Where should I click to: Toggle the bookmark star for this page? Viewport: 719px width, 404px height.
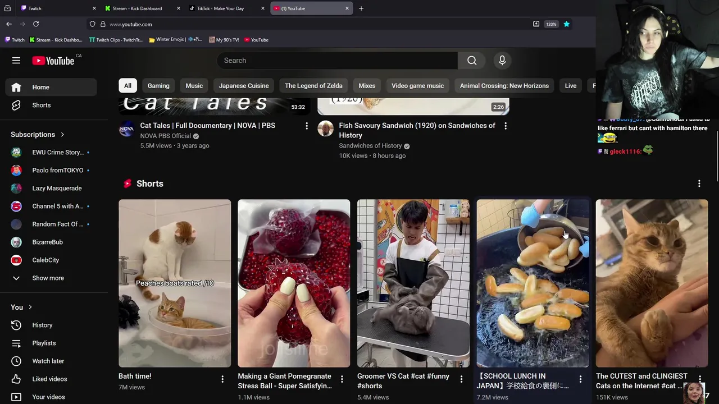coord(566,24)
